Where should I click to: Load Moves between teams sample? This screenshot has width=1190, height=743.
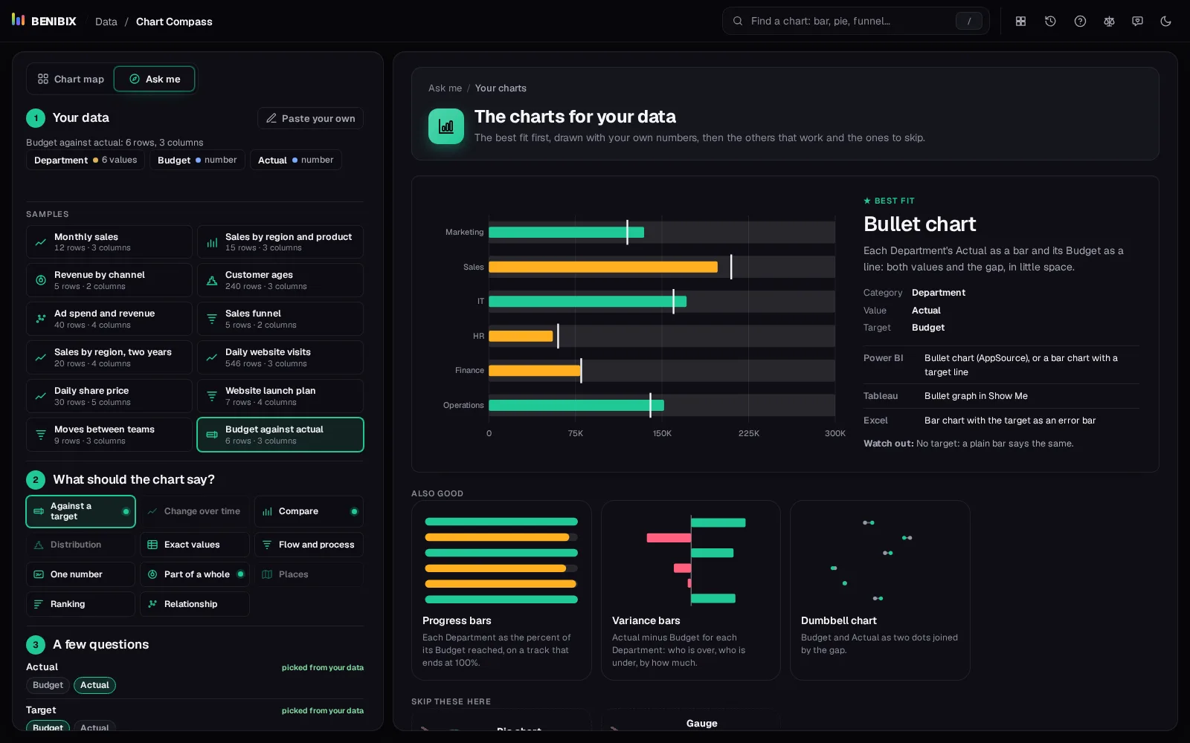109,435
